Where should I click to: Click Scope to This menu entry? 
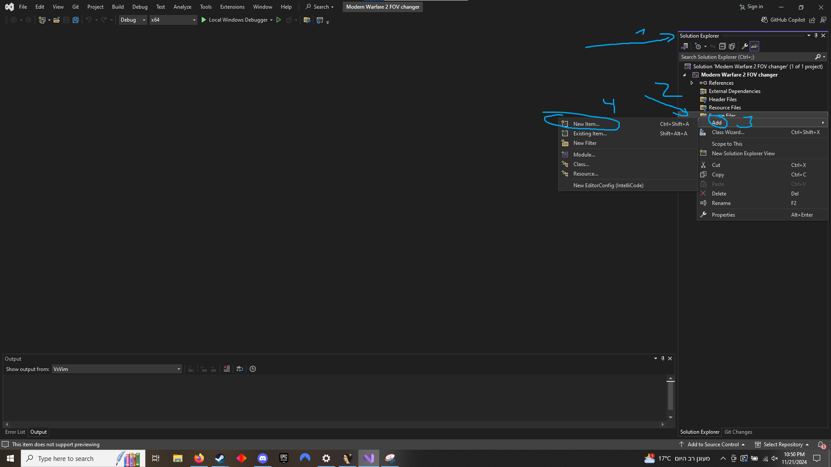pyautogui.click(x=763, y=144)
